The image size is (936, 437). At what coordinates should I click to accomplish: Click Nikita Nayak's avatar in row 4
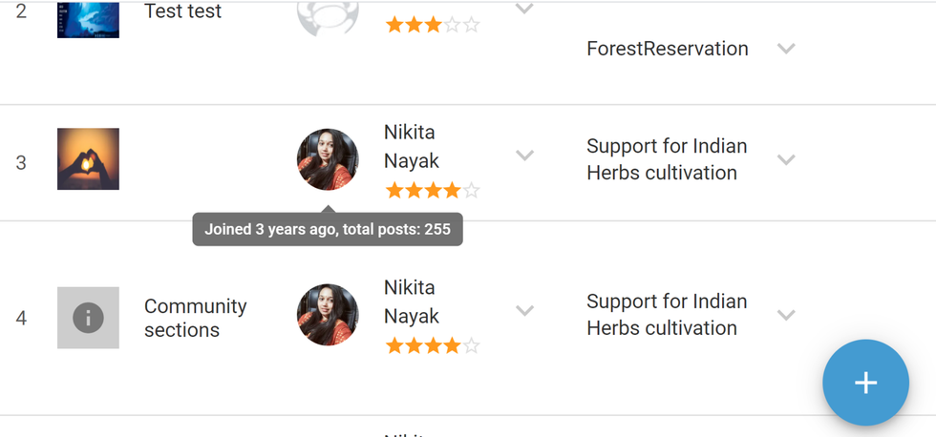[x=328, y=314]
